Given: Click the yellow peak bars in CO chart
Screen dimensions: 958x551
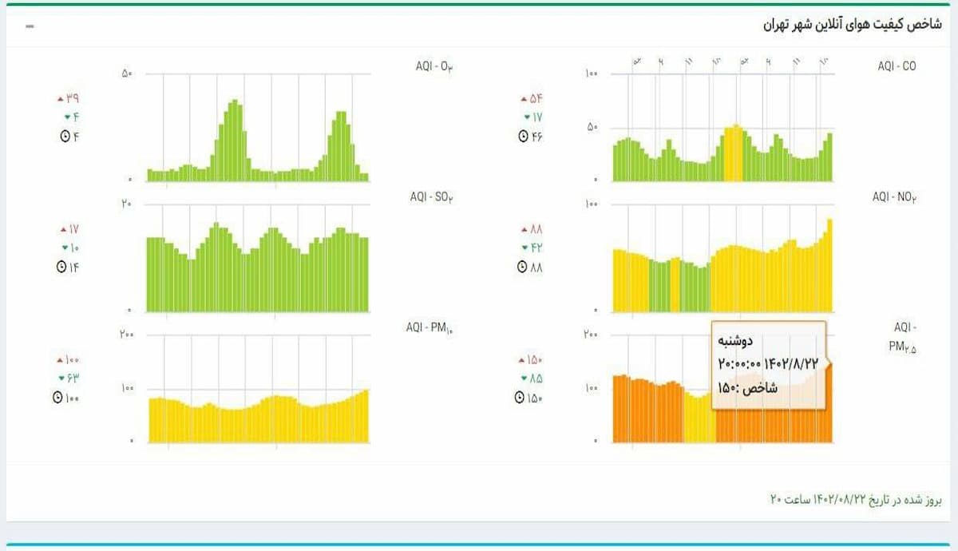Looking at the screenshot, I should [x=734, y=153].
